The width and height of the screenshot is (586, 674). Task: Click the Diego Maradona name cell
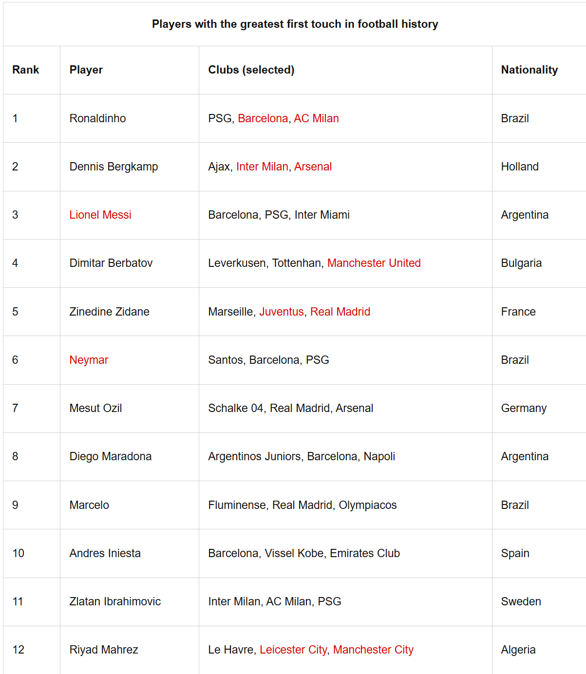coord(130,456)
